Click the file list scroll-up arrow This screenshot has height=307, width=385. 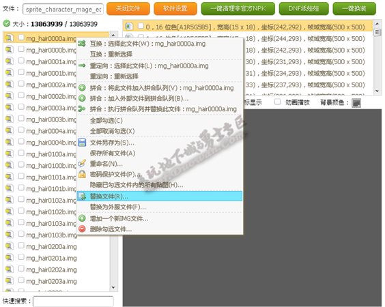[x=113, y=35]
